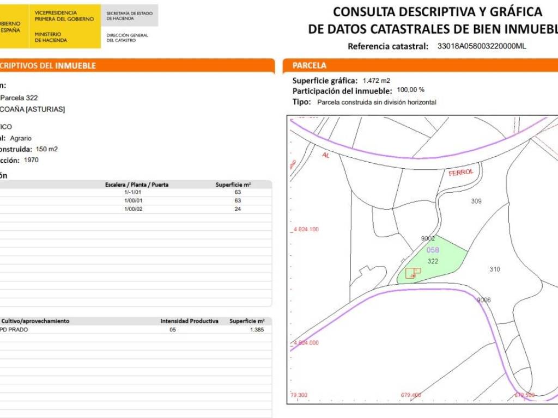This screenshot has height=418, width=558.
Task: Select SECRETARÍA DE ESTADO DE HACIENDA text
Action: tap(129, 16)
